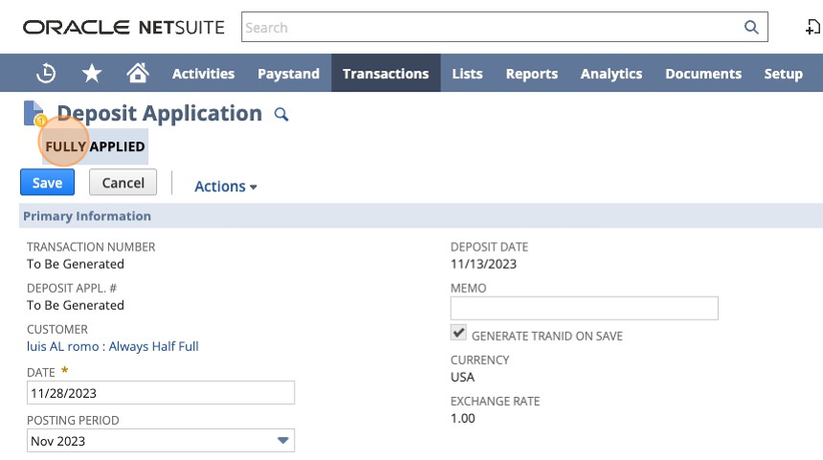Click the Deposit Application document icon
The image size is (823, 460).
[34, 113]
